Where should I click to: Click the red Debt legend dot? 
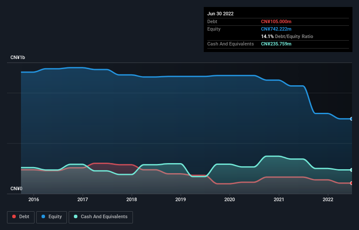14,216
